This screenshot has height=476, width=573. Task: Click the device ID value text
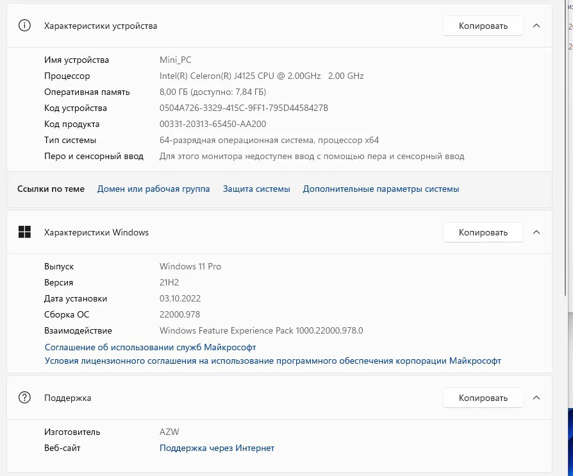coord(244,108)
